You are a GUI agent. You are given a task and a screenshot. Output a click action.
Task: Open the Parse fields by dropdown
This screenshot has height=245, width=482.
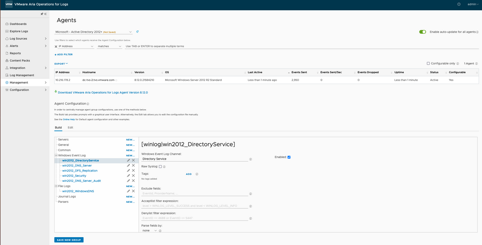pyautogui.click(x=150, y=230)
